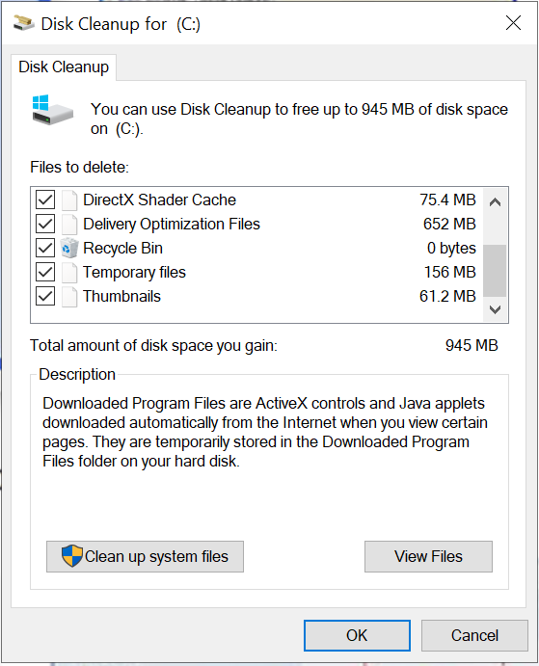Click the Temporary files page icon

pyautogui.click(x=69, y=272)
